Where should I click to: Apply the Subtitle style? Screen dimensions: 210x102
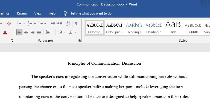click(x=193, y=27)
